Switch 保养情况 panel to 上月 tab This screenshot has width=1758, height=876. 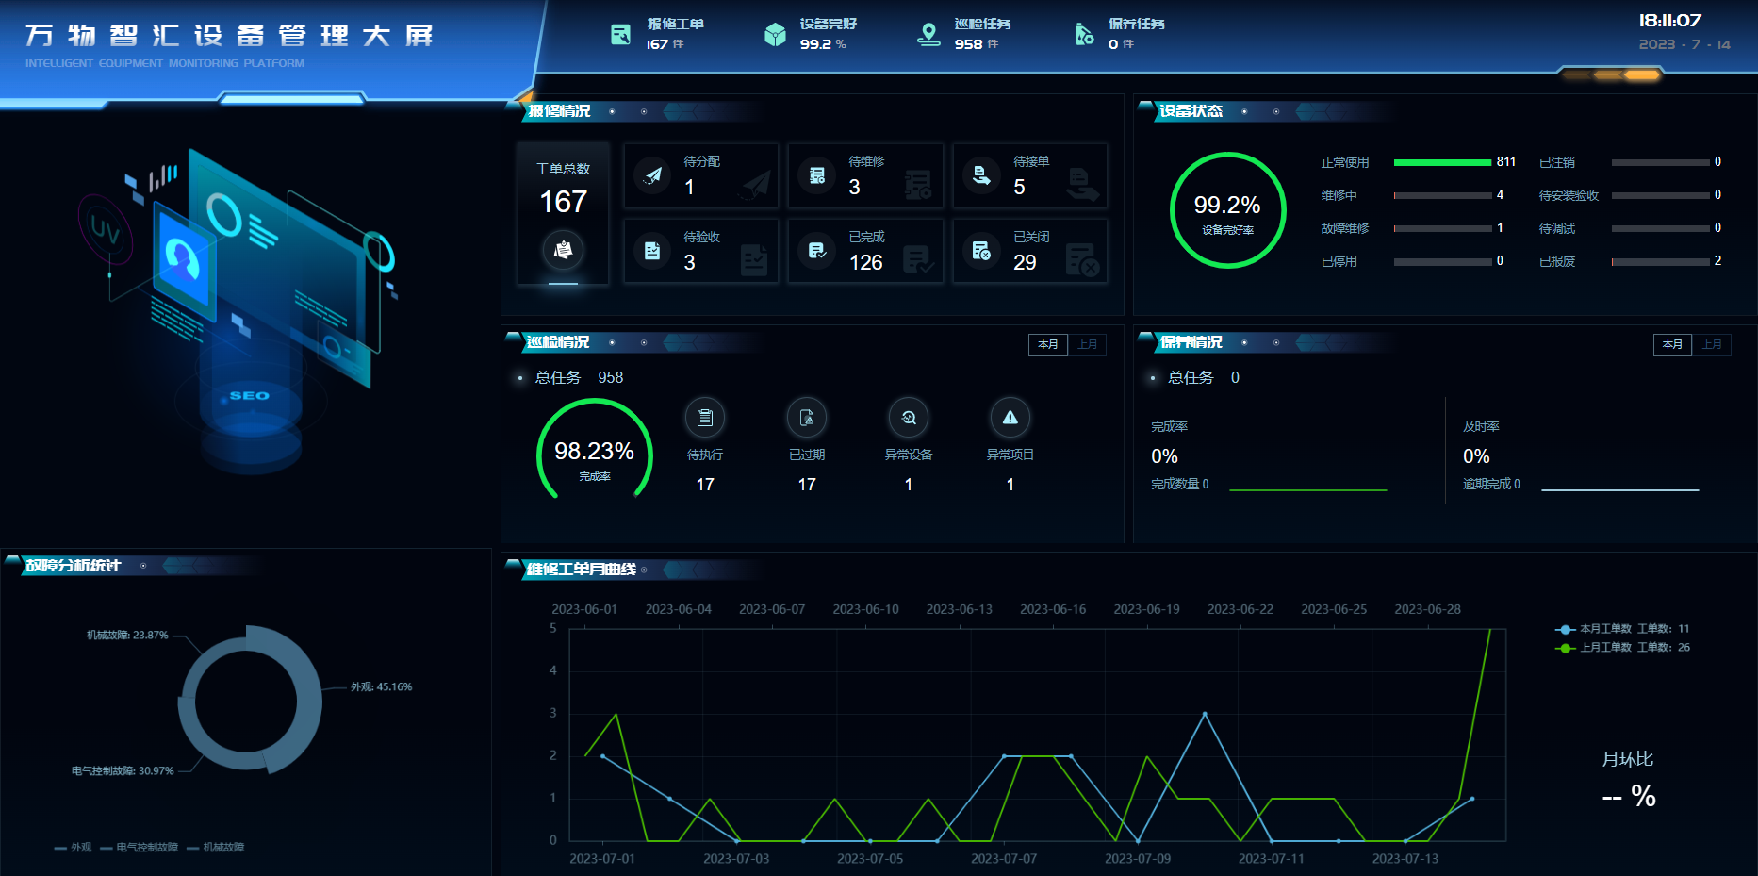click(1712, 345)
